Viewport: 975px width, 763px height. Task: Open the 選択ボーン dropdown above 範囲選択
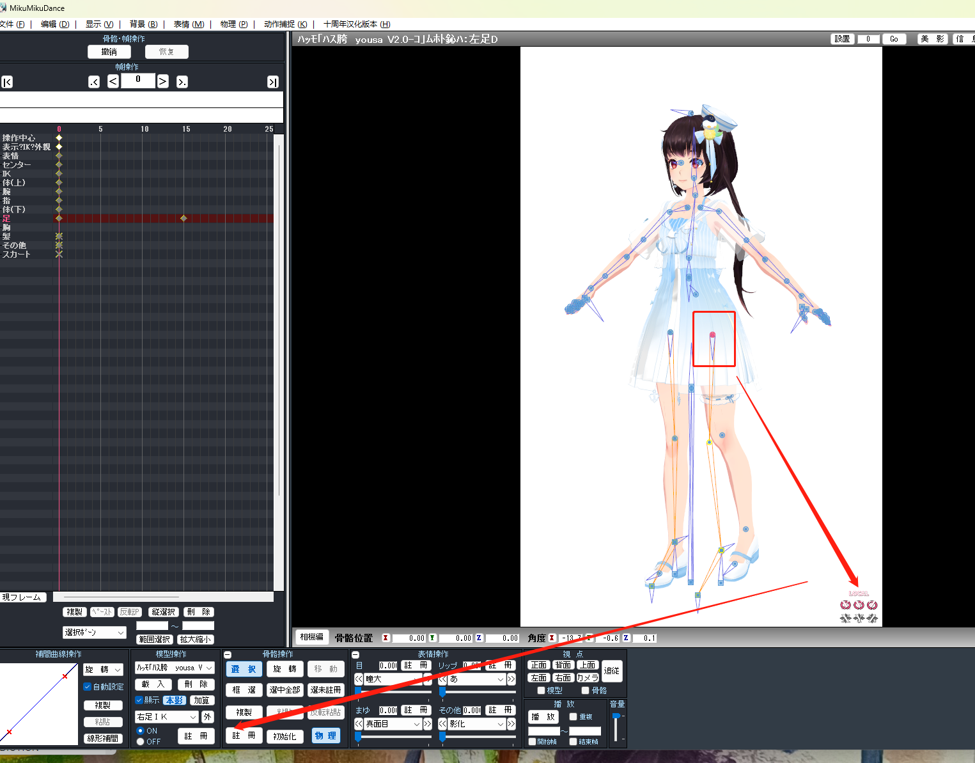click(94, 632)
